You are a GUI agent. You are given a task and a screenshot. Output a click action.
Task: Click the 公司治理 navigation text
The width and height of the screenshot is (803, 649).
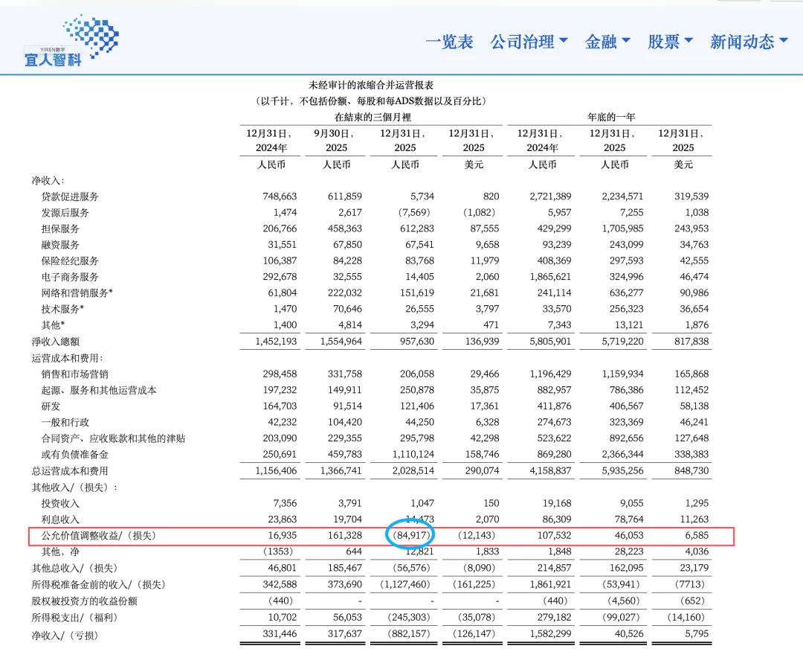(523, 42)
